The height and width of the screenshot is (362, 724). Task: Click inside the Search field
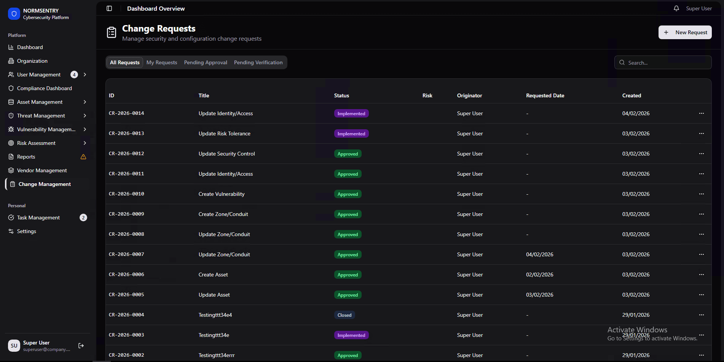coord(662,62)
